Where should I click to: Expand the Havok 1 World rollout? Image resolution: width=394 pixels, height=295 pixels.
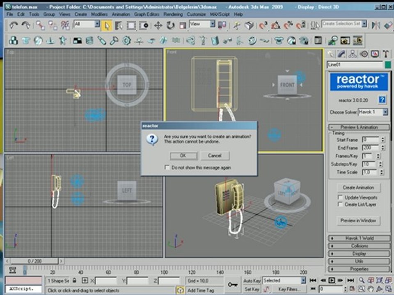point(359,238)
